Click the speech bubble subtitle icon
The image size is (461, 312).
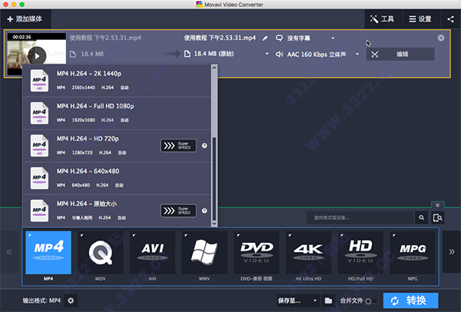click(x=279, y=38)
